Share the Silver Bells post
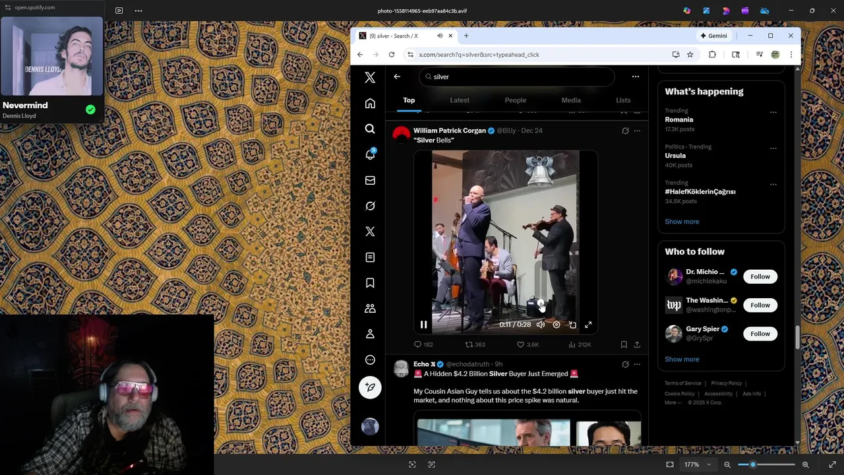 [x=637, y=344]
